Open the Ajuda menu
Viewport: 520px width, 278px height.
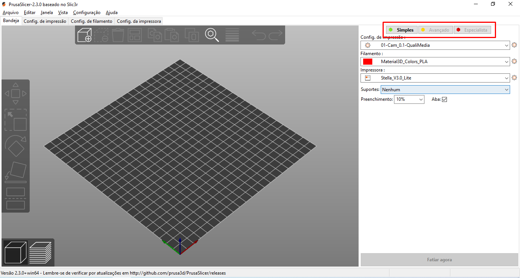click(112, 13)
